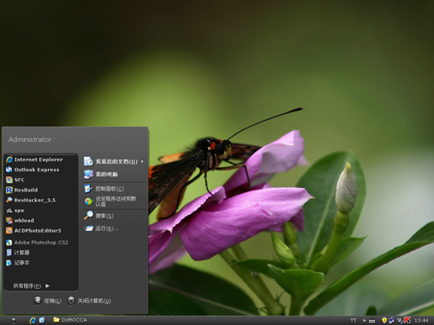Viewport: 434px width, 325px height.
Task: Switch to the DzMOCCA taskbar window
Action: click(x=70, y=320)
